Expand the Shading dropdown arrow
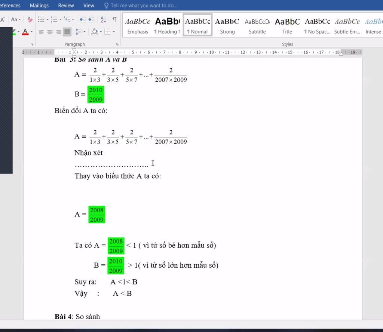Viewport: 383px width, 332px height. click(x=101, y=31)
